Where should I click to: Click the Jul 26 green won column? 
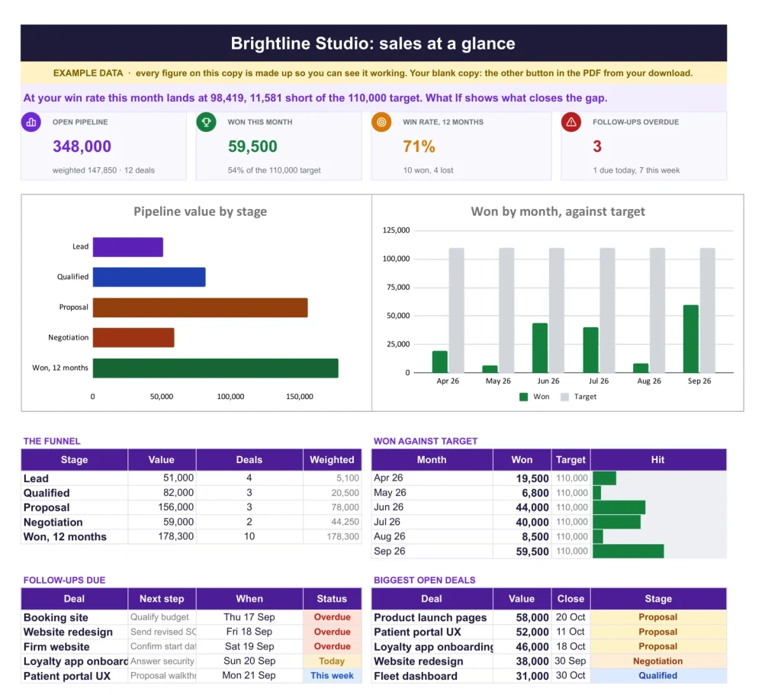591,349
